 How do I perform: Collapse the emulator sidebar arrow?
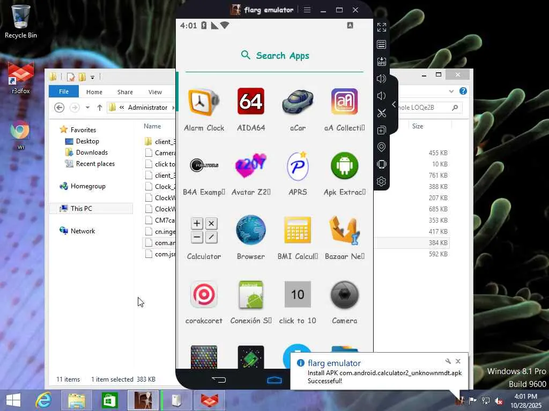[x=394, y=104]
